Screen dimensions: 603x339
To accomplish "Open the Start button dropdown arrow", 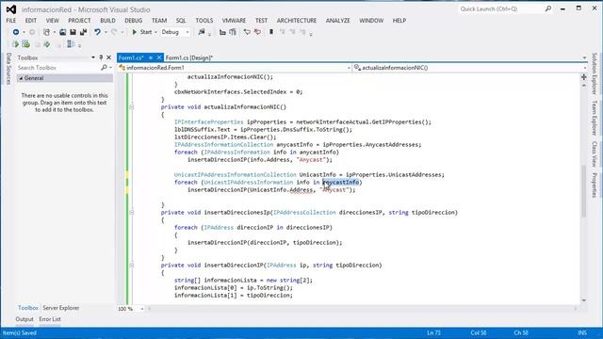I will 155,32.
